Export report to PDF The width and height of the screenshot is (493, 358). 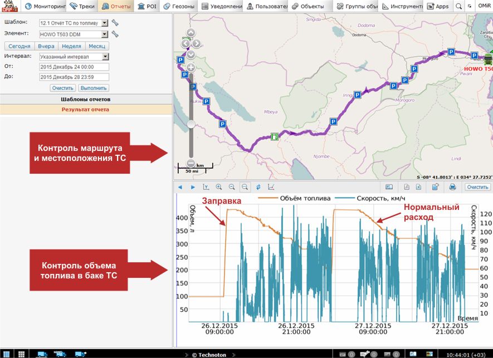[407, 187]
